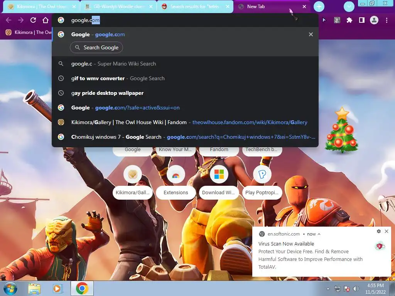Toggle the side panel icon
Viewport: 395px width, 296px height.
(361, 20)
